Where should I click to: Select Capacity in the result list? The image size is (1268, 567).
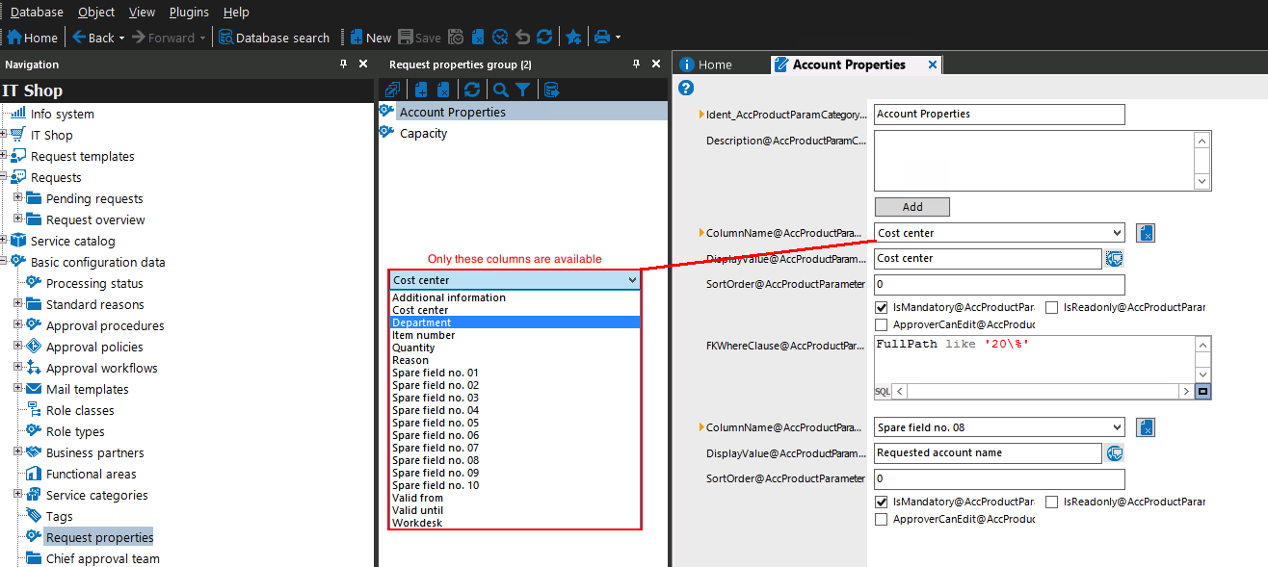point(424,133)
